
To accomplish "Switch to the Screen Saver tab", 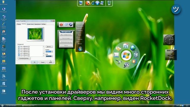I will [x=30, y=24].
